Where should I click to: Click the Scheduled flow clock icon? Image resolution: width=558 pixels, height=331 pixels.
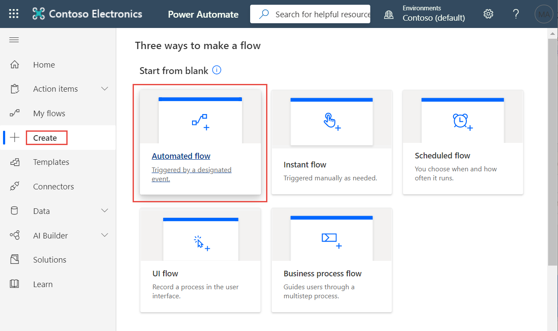463,121
